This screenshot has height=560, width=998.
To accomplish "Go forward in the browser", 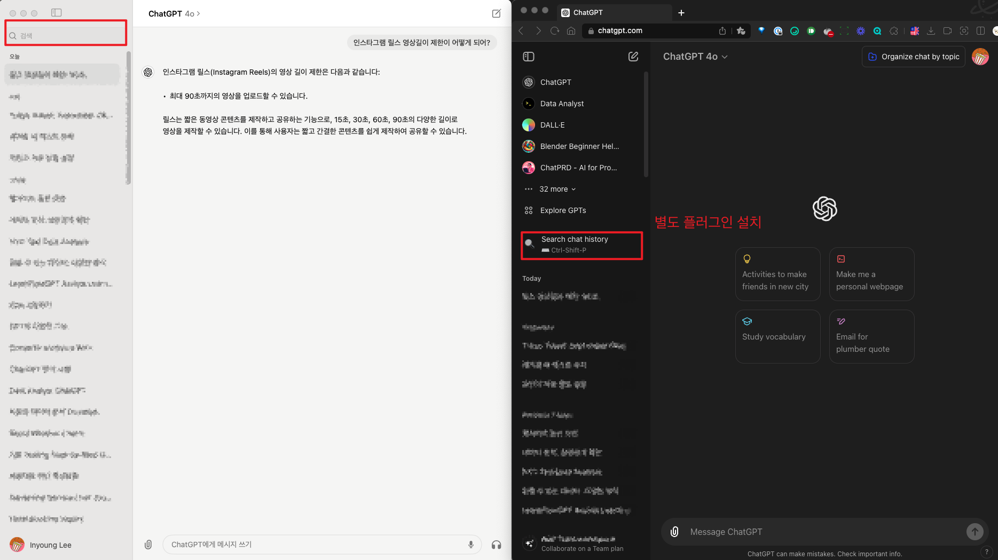I will [538, 31].
